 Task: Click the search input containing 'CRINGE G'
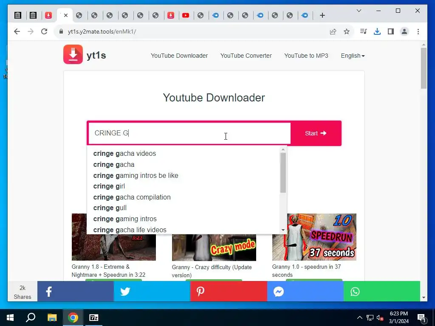(189, 133)
